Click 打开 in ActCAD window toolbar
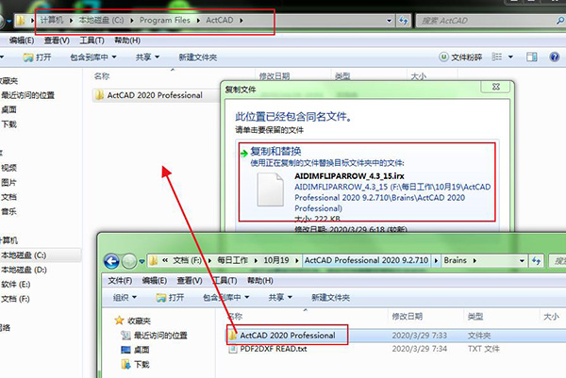Viewport: 566px width, 378px height. coord(37,58)
